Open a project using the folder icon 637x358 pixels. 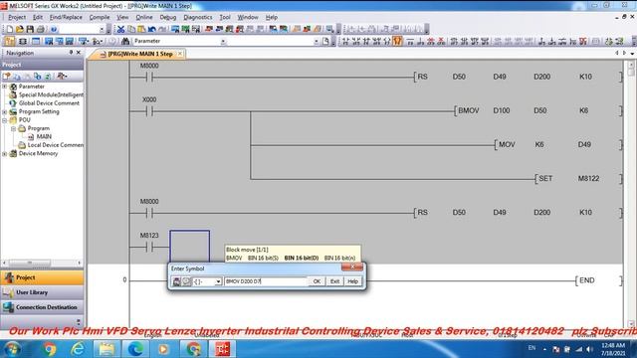(x=20, y=29)
